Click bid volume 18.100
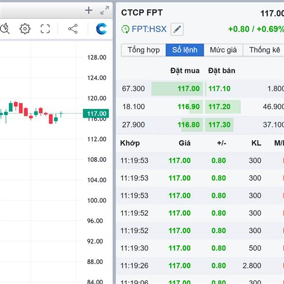 pos(133,106)
